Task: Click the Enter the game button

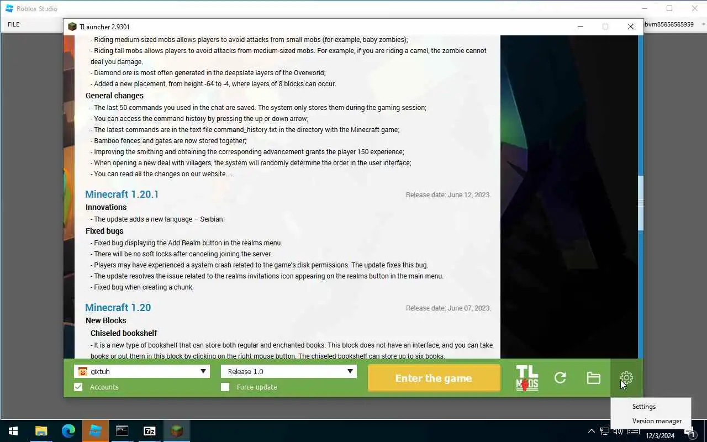Action: 434,378
